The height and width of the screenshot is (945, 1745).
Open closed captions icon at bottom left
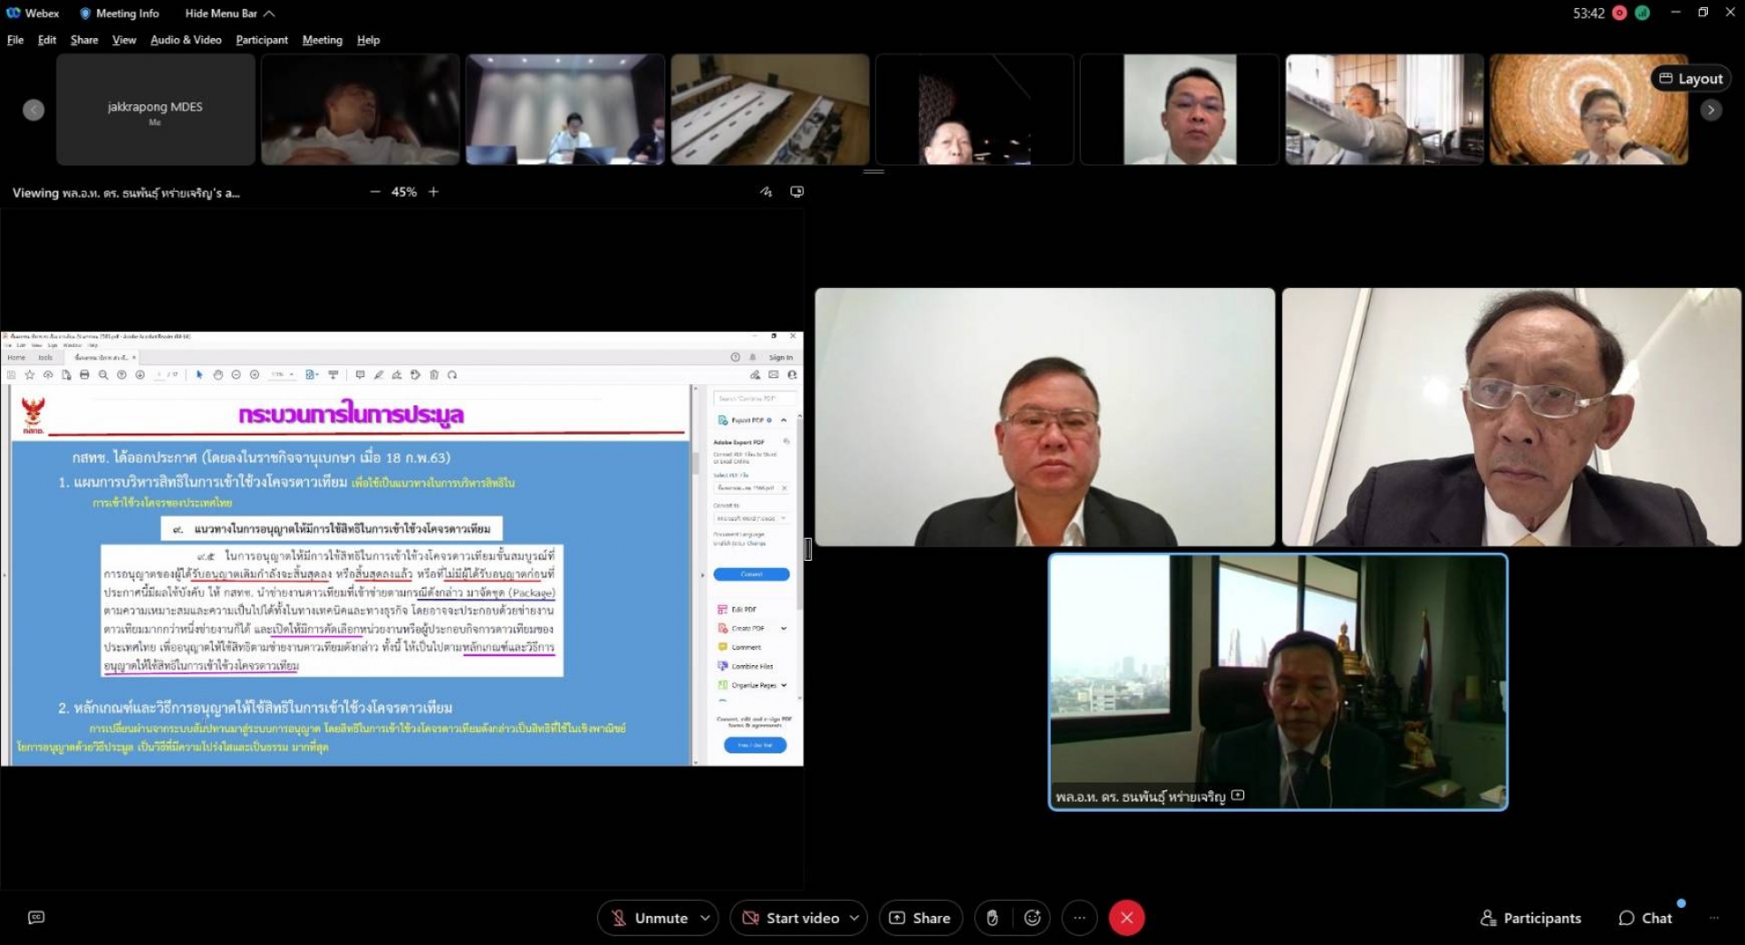point(36,918)
